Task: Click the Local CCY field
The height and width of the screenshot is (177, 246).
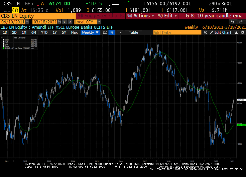Action: coord(86,22)
